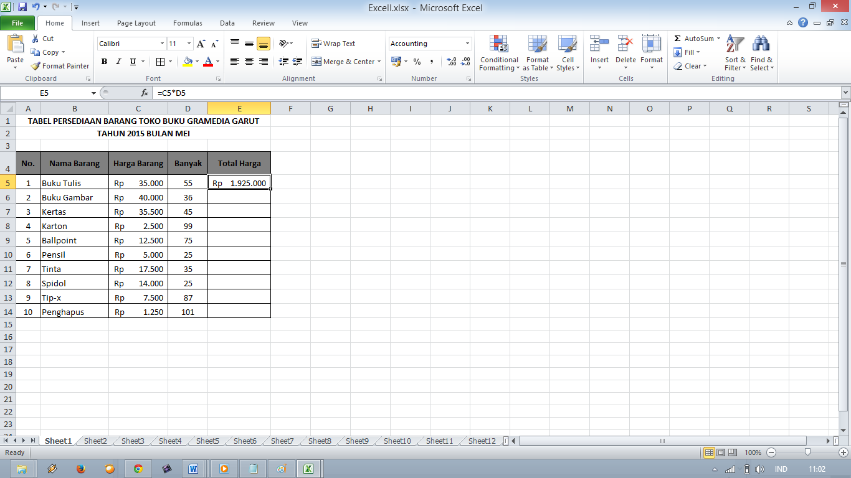Switch to Sheet2 worksheet
The height and width of the screenshot is (478, 851).
95,441
